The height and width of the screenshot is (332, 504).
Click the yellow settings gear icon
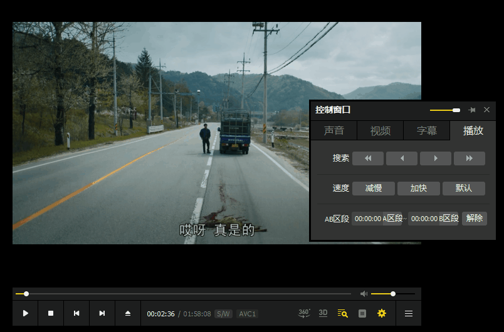point(382,313)
